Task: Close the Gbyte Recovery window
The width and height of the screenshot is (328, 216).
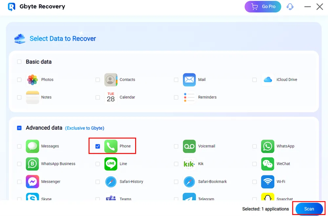Action: click(x=319, y=7)
